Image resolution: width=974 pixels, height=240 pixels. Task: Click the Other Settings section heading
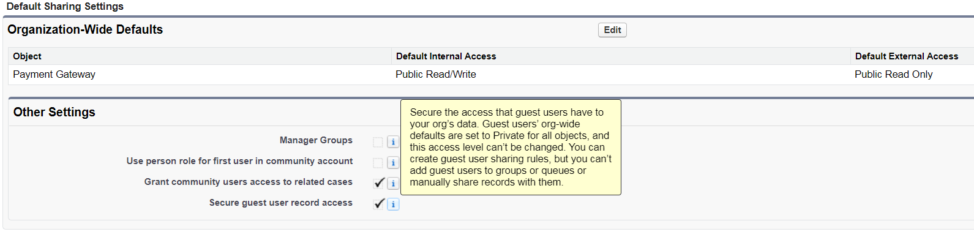point(54,112)
